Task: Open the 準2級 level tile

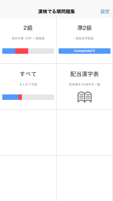Action: [84, 40]
